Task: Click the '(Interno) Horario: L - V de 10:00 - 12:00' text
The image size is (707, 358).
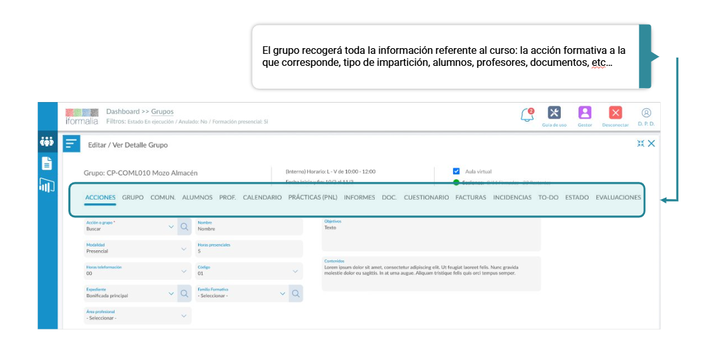Action: point(330,172)
